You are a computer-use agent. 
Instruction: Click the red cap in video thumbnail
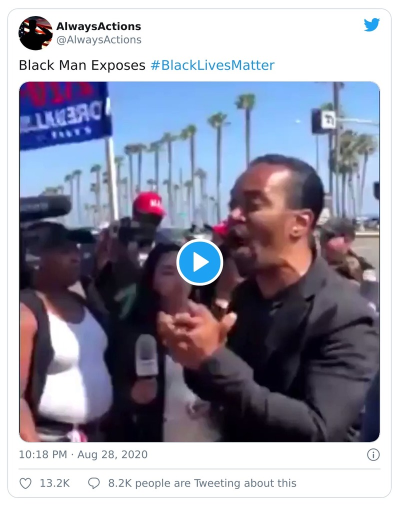[x=148, y=204]
